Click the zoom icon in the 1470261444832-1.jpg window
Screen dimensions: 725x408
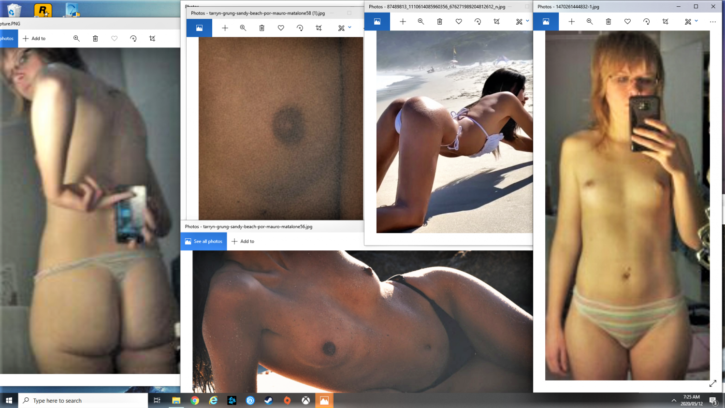[x=590, y=21]
